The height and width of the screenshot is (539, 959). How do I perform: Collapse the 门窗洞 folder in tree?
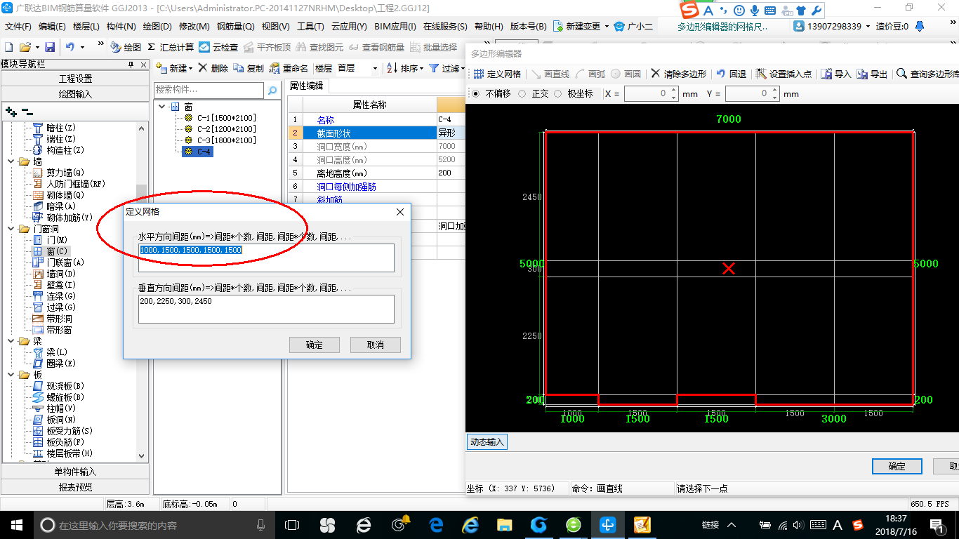point(11,229)
